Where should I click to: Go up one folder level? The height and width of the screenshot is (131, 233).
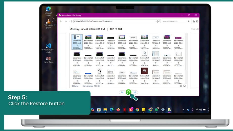pos(72,21)
